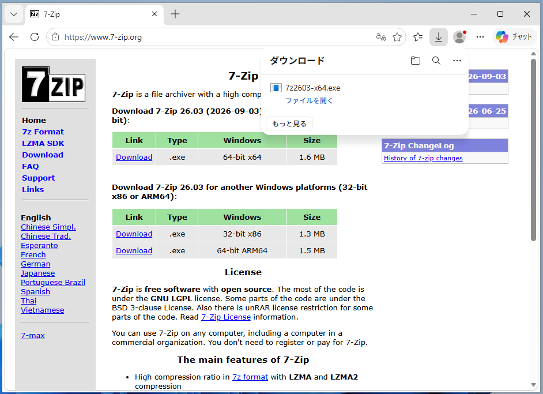Open the translate page icon
The width and height of the screenshot is (543, 394).
[x=381, y=37]
